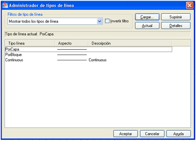The width and height of the screenshot is (196, 141).
Task: Click the AutoCAD icon in title bar
Action: click(5, 5)
